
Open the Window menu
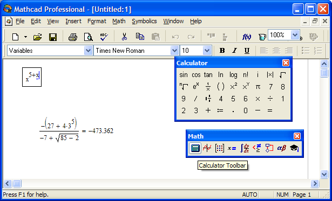point(173,21)
